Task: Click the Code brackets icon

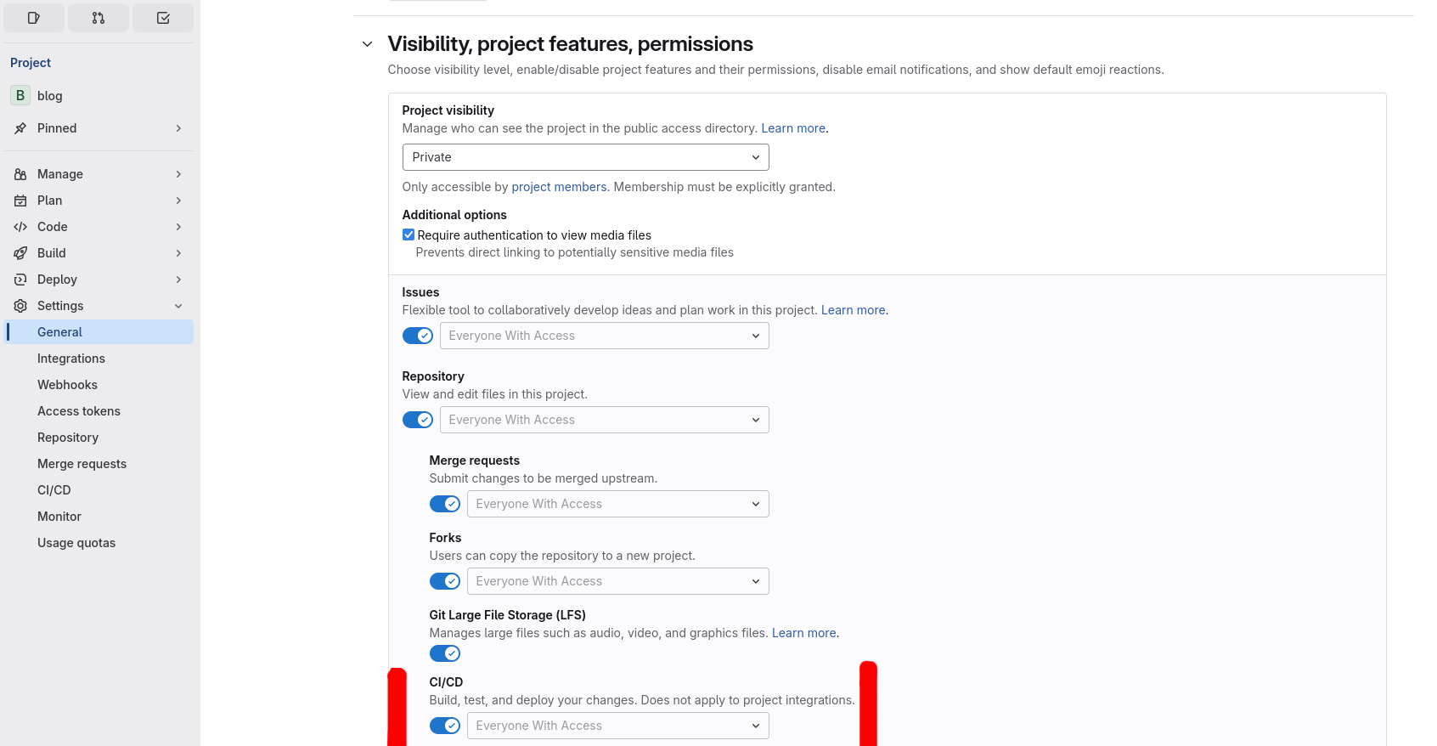Action: [x=20, y=227]
